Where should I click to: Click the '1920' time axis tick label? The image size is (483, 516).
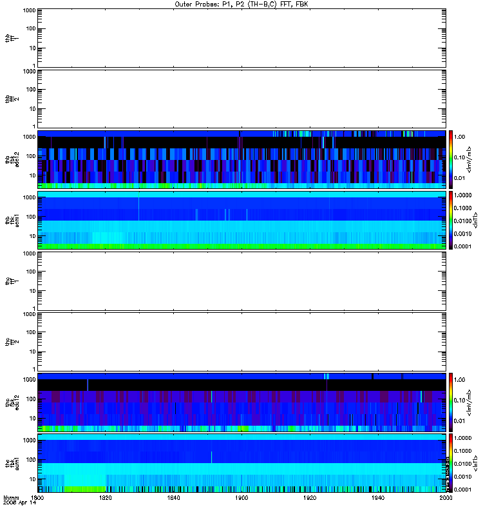310,497
